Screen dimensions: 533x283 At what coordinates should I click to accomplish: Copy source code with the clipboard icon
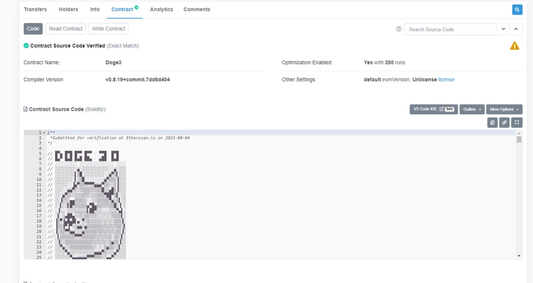[x=492, y=122]
